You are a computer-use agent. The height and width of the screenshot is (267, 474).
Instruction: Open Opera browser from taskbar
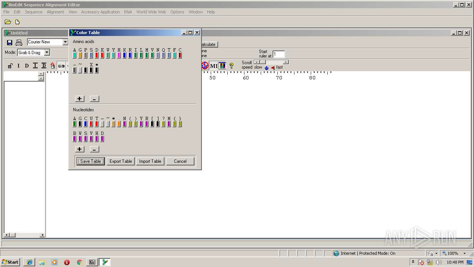coord(67,262)
